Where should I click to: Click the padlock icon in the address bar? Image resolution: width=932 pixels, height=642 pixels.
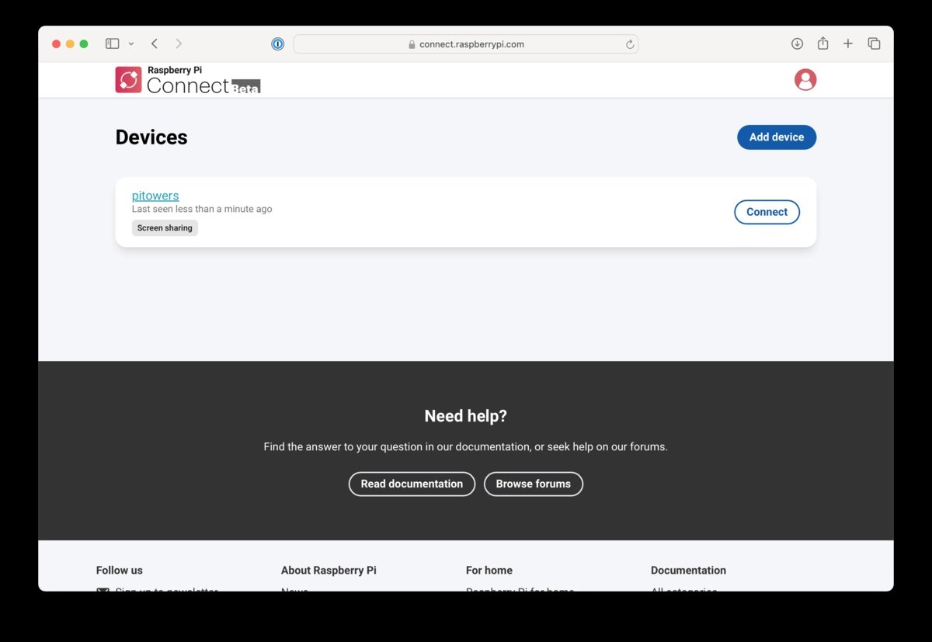[411, 44]
